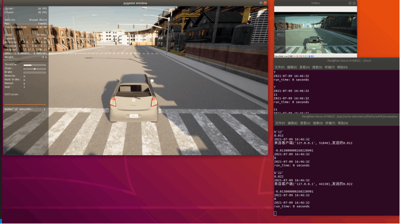Screen dimensions: 400x224
Task: Click the Map: Town03 line
Action: (26, 24)
